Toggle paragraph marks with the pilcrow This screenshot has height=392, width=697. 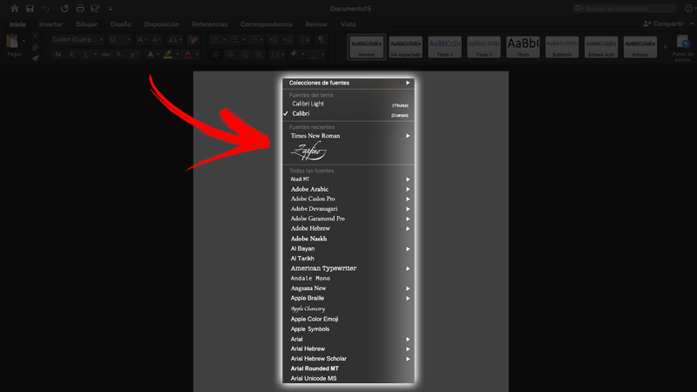(x=320, y=39)
